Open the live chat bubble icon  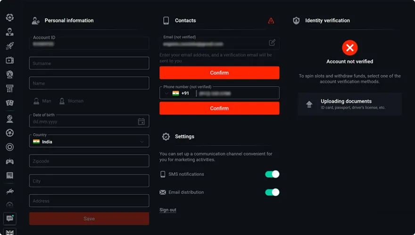(9, 219)
